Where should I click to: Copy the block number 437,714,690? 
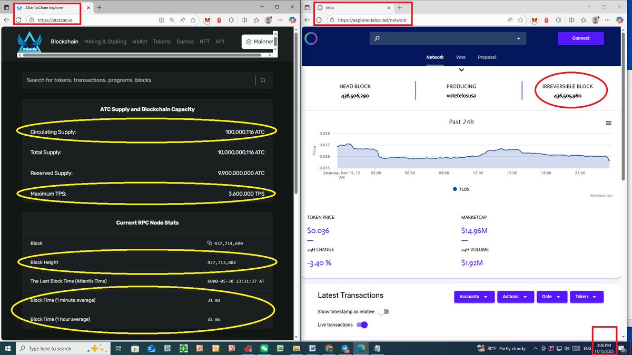coord(210,244)
